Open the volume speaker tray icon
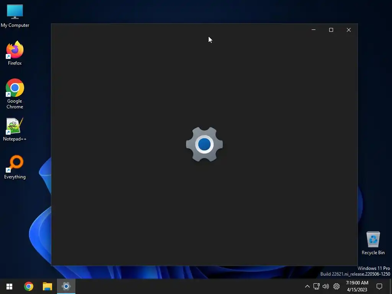Image resolution: width=392 pixels, height=294 pixels. pyautogui.click(x=325, y=286)
